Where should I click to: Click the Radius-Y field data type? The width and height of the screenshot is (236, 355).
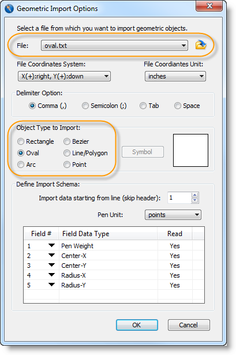73,285
